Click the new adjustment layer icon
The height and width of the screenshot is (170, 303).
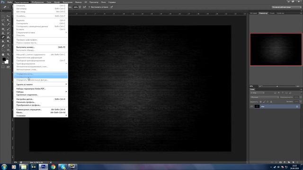[x=285, y=162]
